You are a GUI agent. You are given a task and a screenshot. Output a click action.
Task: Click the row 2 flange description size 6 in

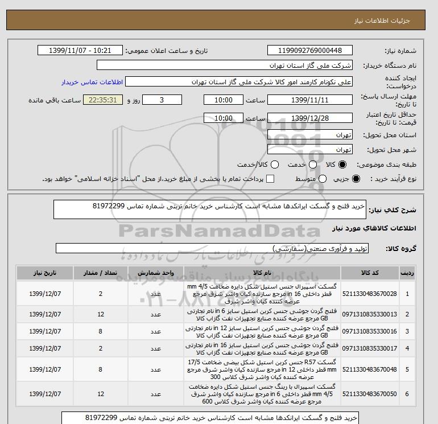[x=262, y=314]
